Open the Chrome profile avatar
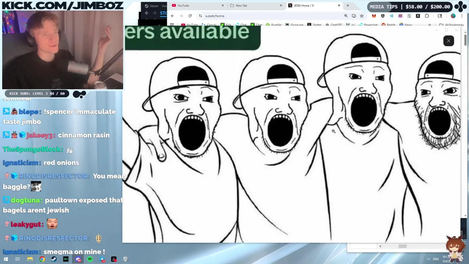The image size is (469, 264). pyautogui.click(x=453, y=16)
